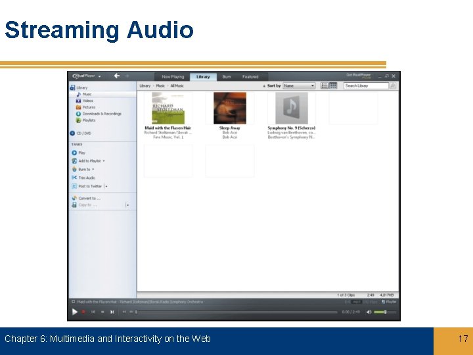This screenshot has height=355, width=473.
Task: Expand the Post to Twitter arrow
Action: coord(106,186)
